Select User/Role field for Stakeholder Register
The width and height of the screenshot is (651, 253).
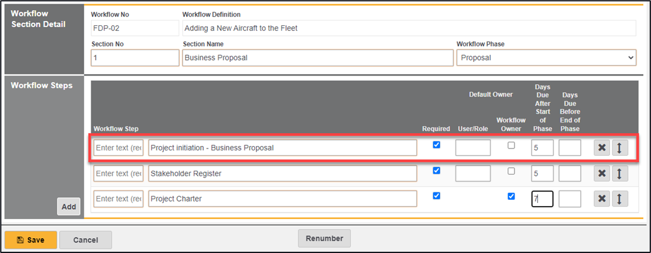tap(473, 174)
